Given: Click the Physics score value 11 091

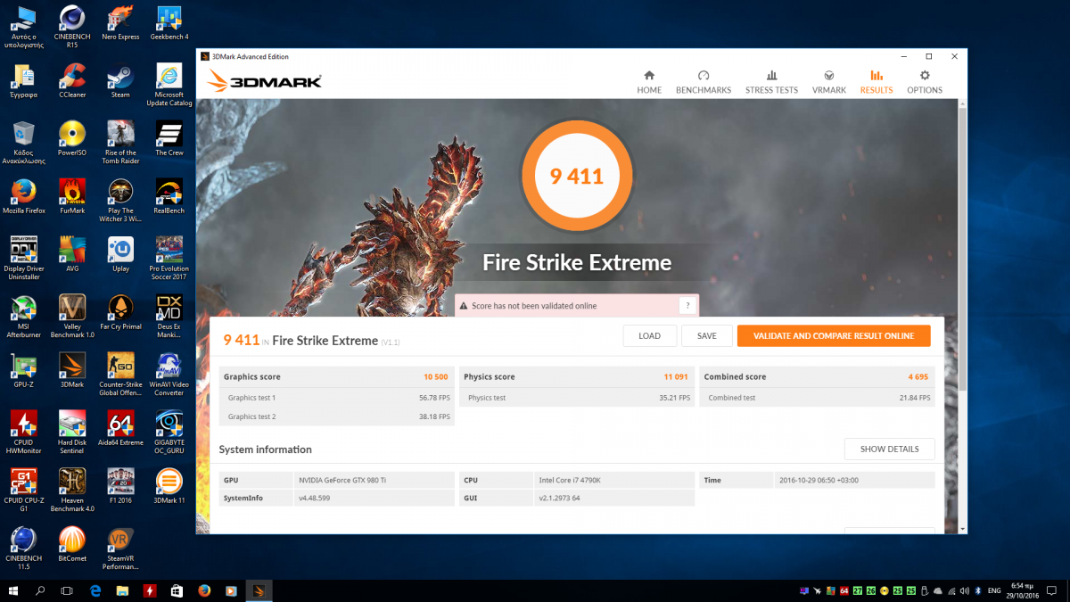Looking at the screenshot, I should 675,377.
